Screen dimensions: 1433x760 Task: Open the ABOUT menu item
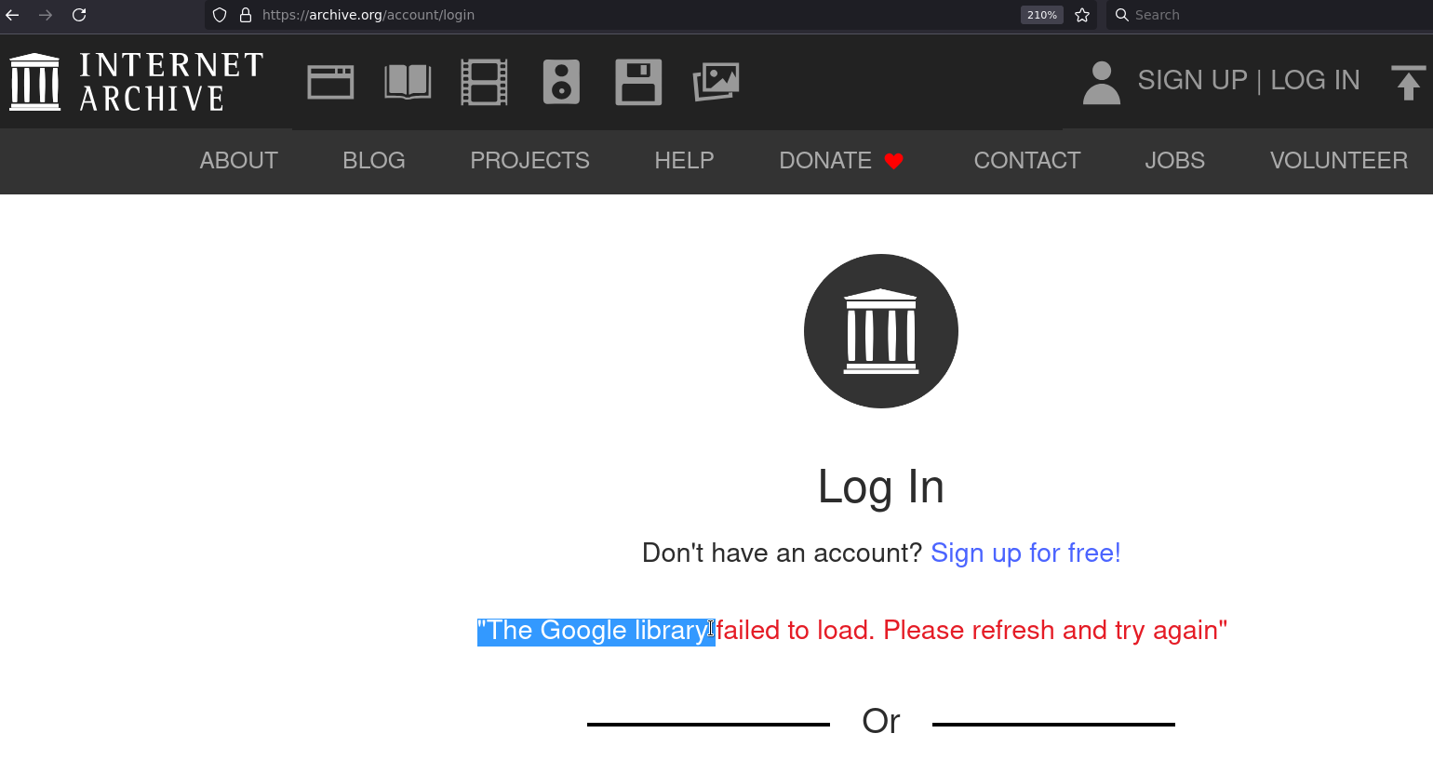point(239,160)
